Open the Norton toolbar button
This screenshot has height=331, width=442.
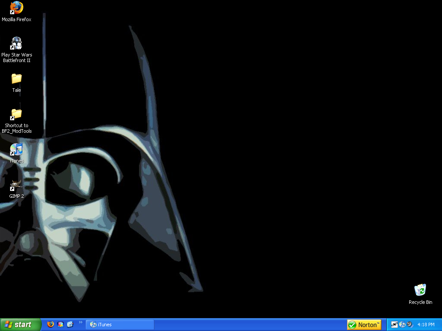[x=364, y=325]
